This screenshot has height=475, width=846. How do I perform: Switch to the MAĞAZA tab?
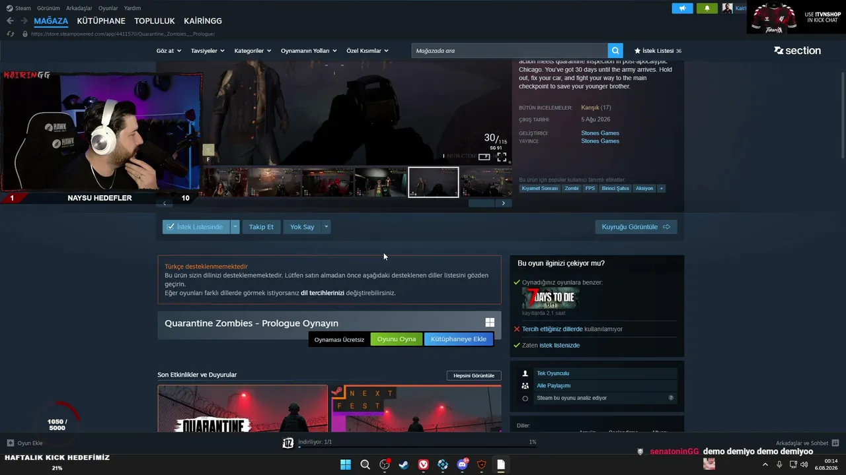51,21
